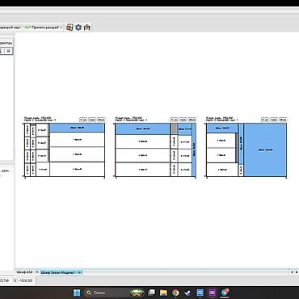Open Steam from the taskbar
The image size is (299, 299).
tap(187, 293)
